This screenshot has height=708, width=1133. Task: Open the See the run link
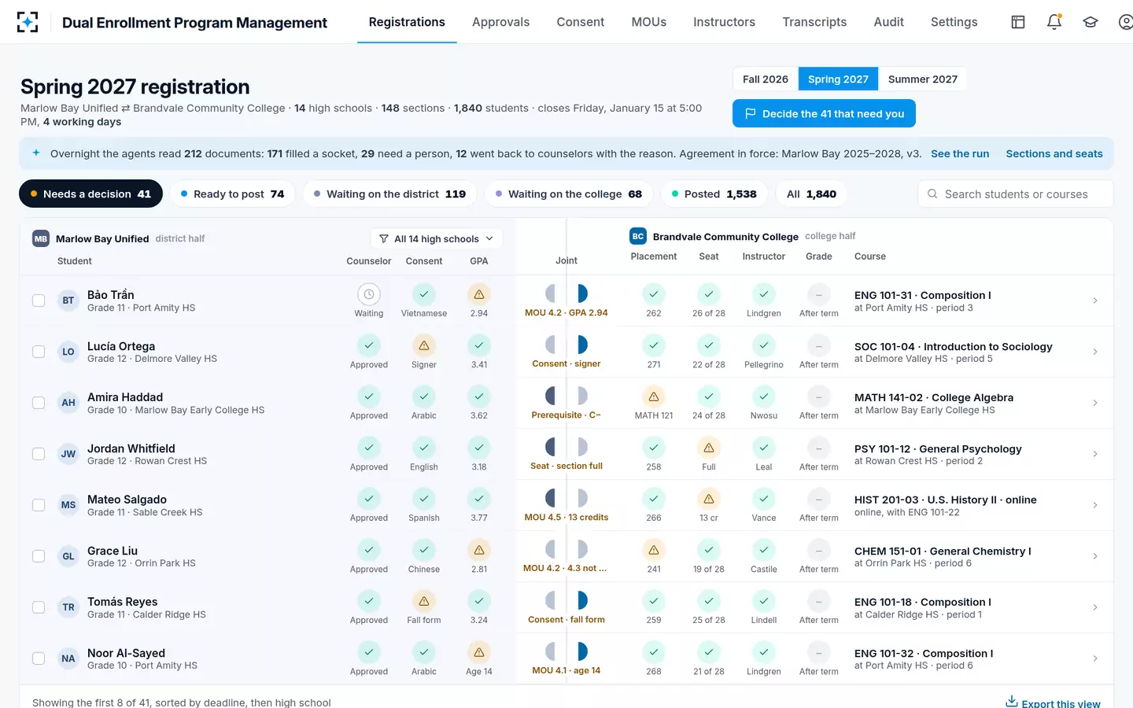tap(960, 153)
